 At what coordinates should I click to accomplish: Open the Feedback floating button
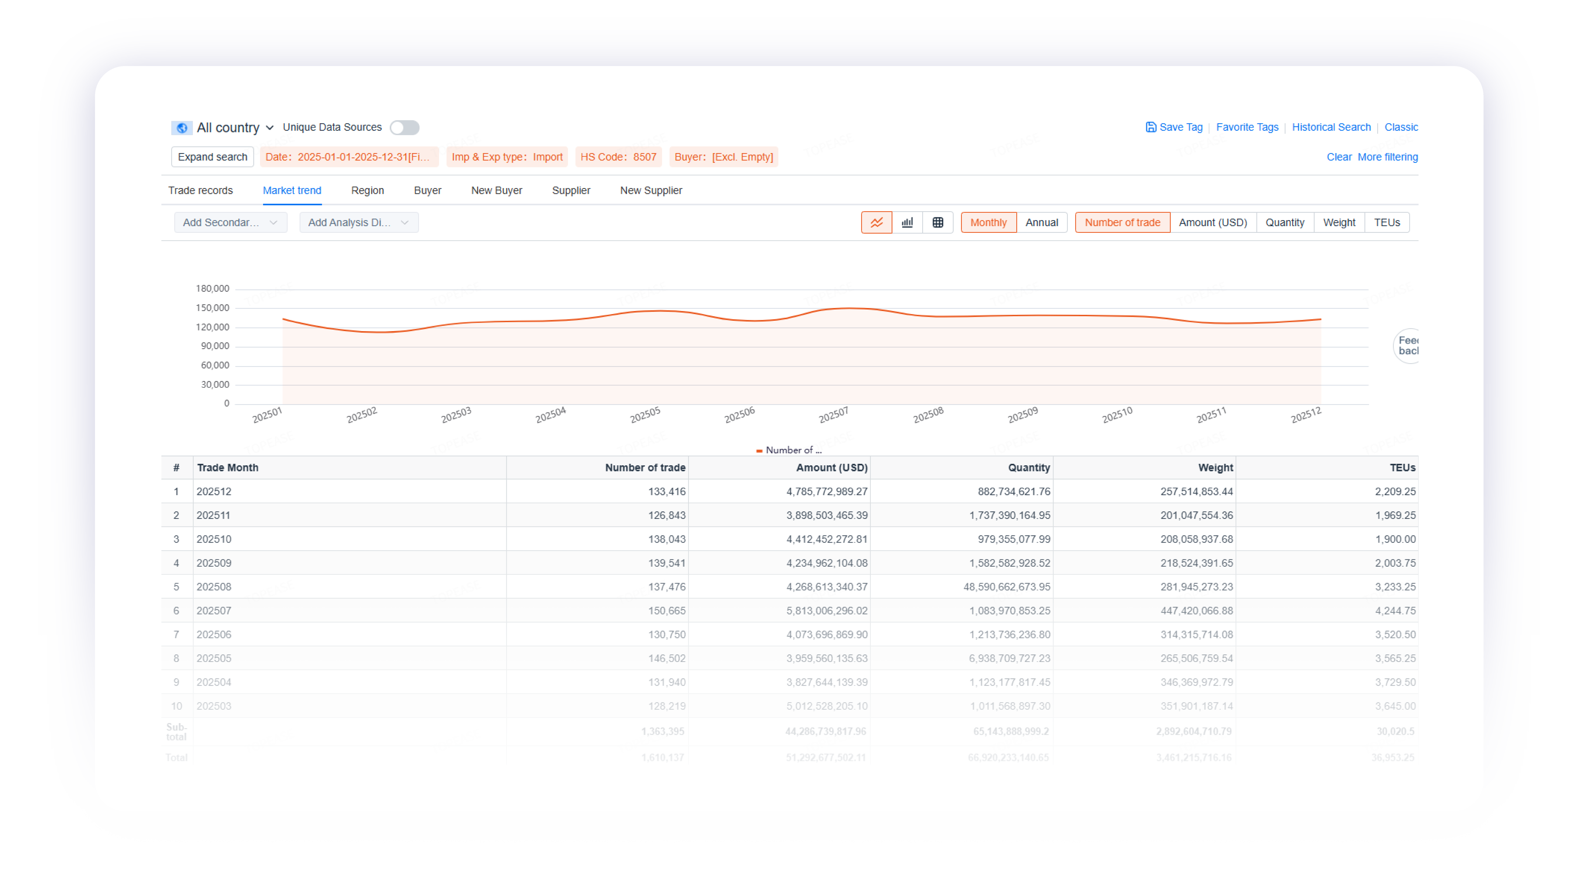click(x=1406, y=345)
